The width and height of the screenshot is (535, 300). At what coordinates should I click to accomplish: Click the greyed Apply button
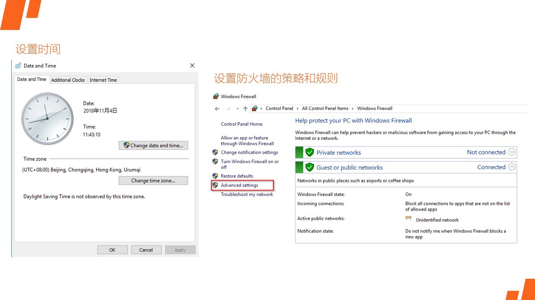tap(180, 250)
